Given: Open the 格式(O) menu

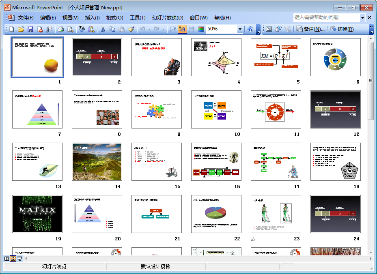Looking at the screenshot, I should click(x=115, y=18).
